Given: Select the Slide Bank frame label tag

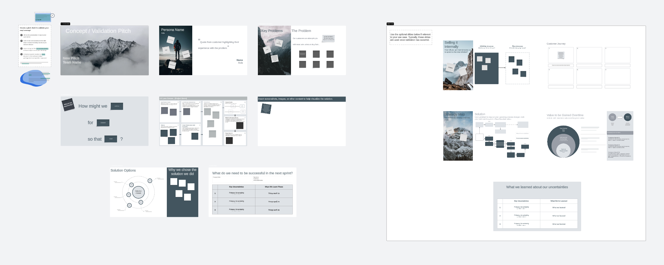Looking at the screenshot, I should coord(390,24).
